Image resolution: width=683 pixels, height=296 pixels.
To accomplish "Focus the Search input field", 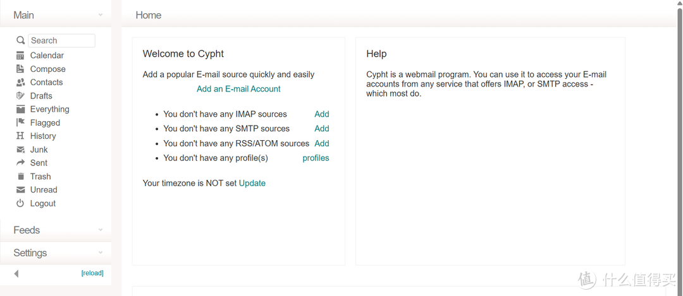I will 61,40.
